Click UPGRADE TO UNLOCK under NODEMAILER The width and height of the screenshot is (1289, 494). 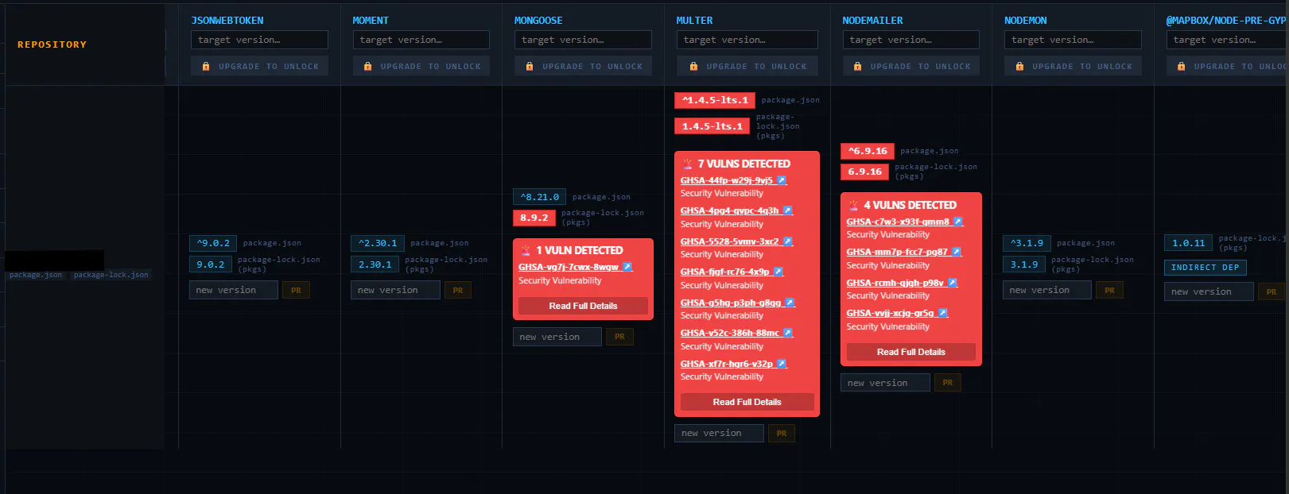911,67
